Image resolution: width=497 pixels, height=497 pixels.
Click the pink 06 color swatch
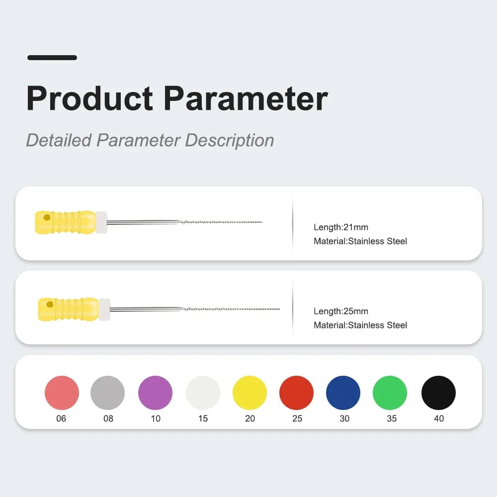62,393
